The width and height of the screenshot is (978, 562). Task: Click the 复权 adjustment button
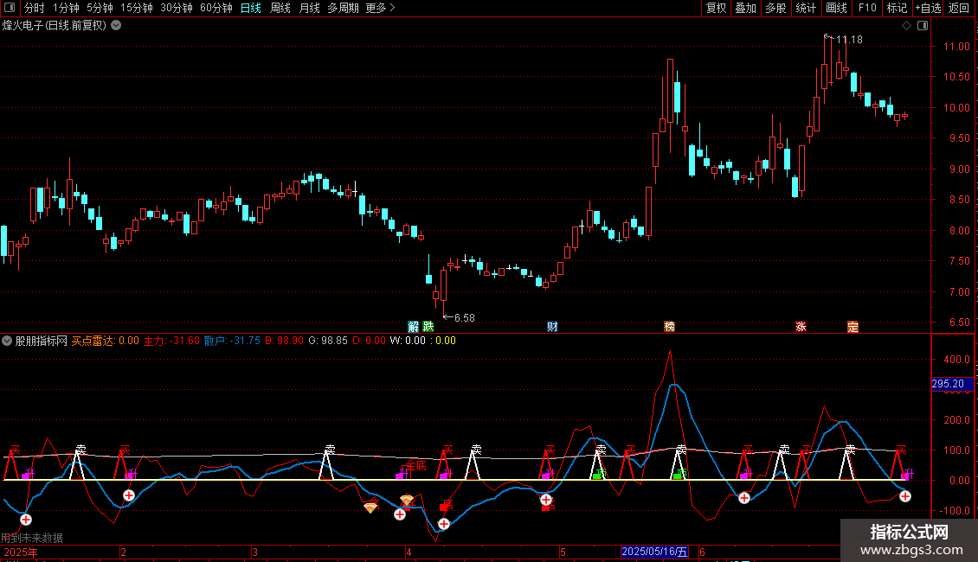716,8
